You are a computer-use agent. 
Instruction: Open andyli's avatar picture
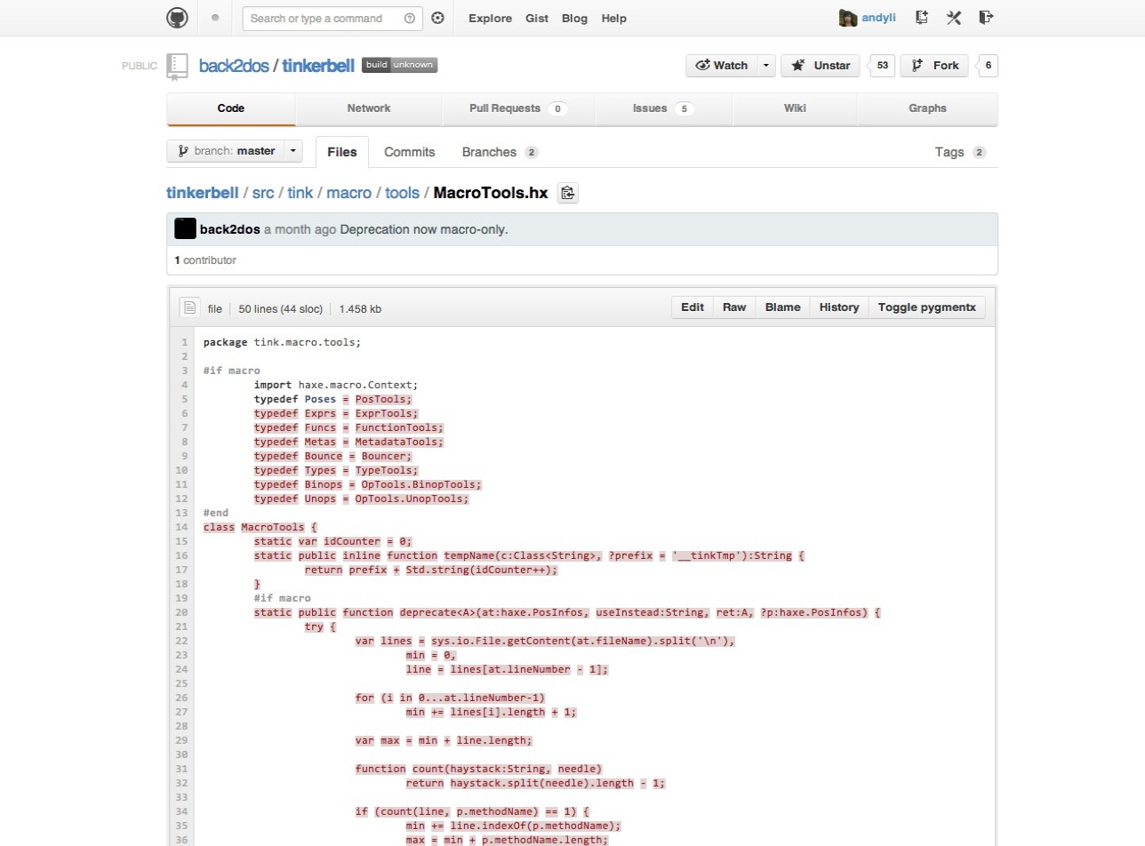848,18
